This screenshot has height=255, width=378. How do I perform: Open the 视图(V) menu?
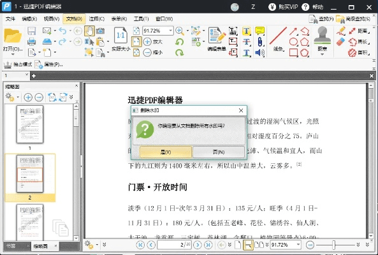point(52,18)
